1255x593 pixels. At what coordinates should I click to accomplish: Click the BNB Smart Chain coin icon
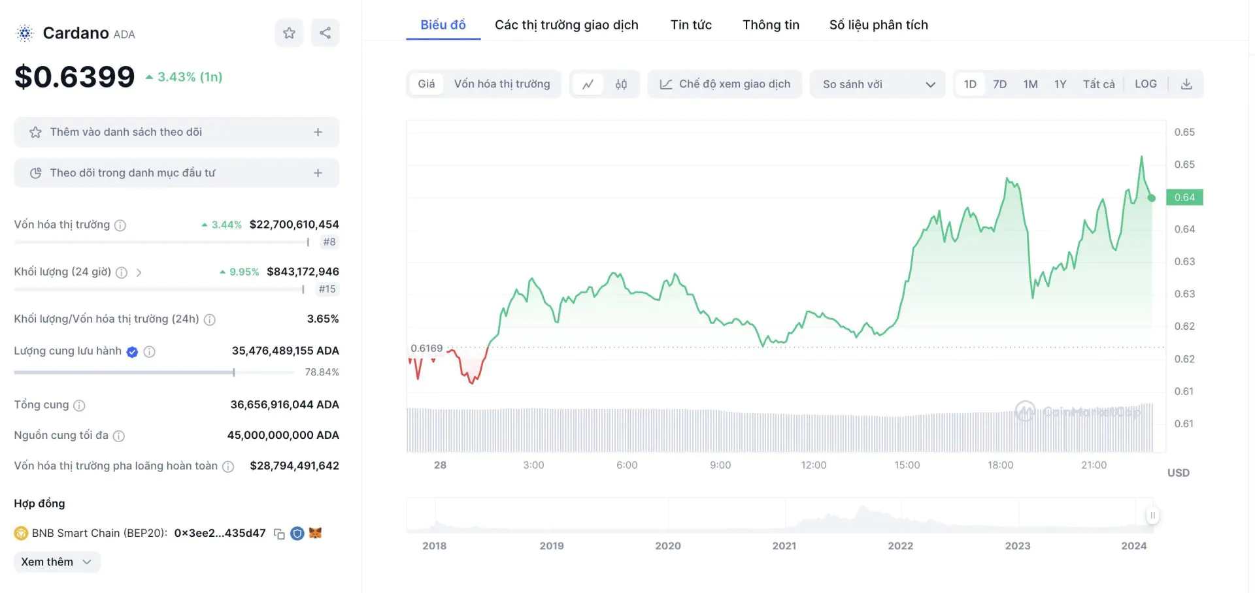coord(21,534)
